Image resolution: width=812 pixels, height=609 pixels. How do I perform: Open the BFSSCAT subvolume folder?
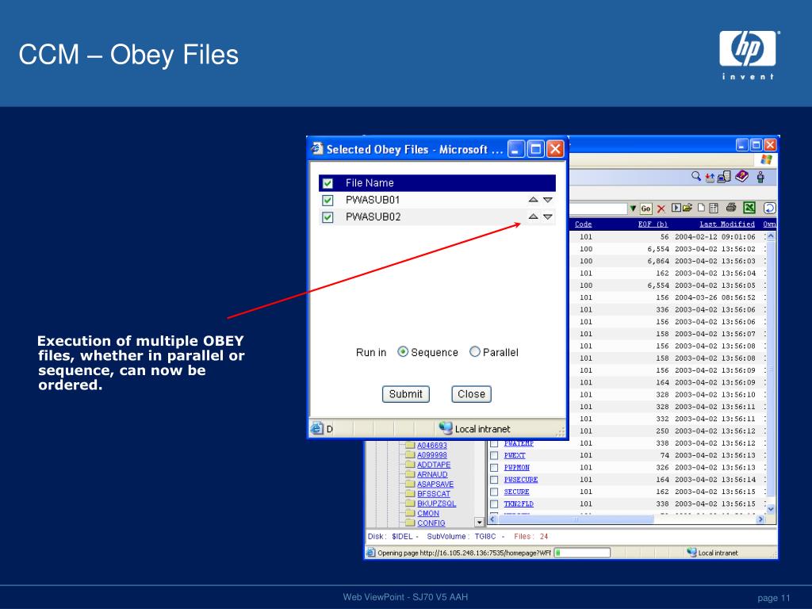click(x=434, y=494)
